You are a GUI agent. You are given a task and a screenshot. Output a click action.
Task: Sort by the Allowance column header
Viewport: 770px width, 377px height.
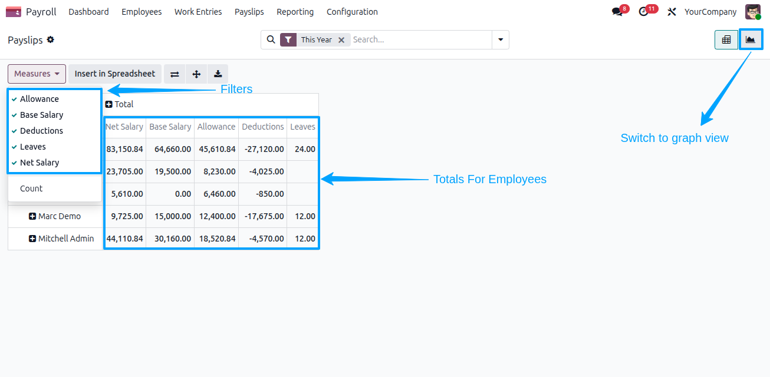(x=216, y=127)
